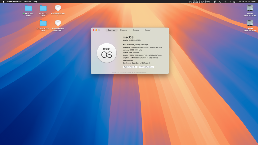258x145 pixels.
Task: Switch to the Overview tab
Action: click(111, 30)
